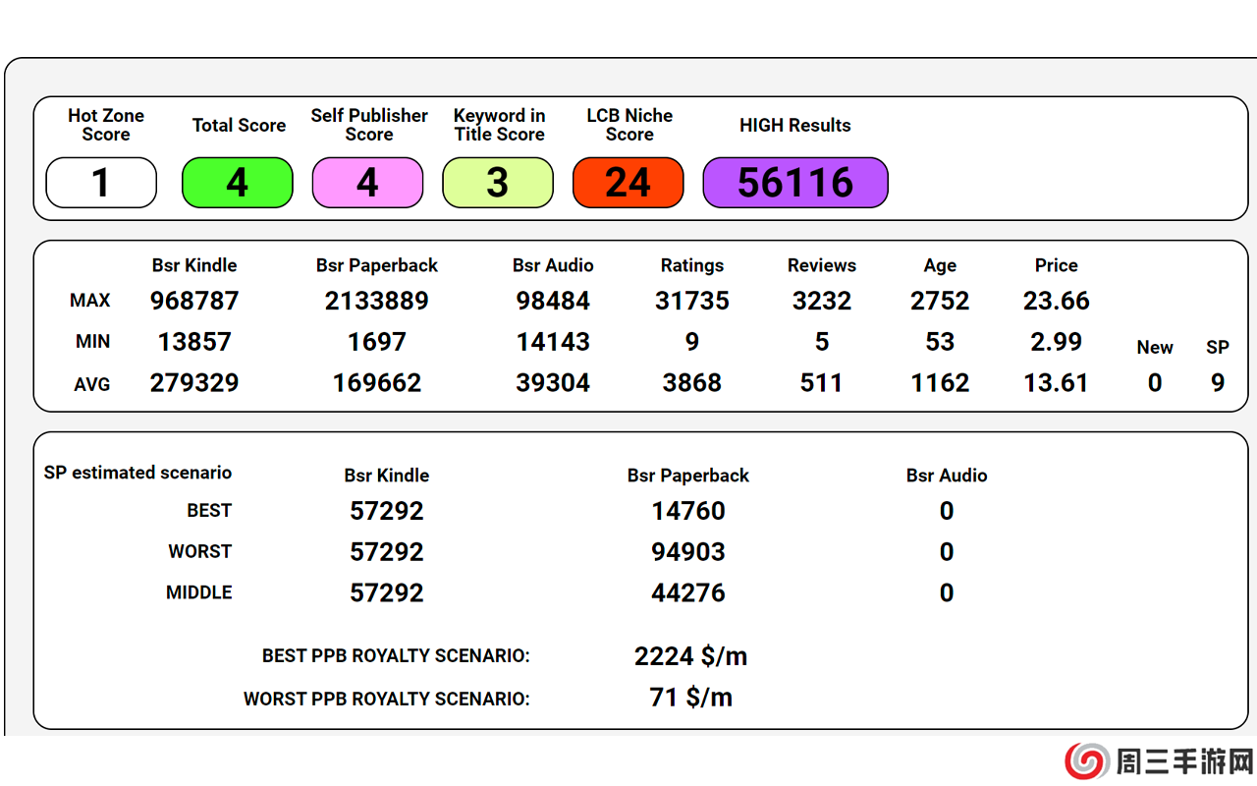Click the worst royalty value 71 $/m
This screenshot has width=1257, height=786.
[x=690, y=698]
